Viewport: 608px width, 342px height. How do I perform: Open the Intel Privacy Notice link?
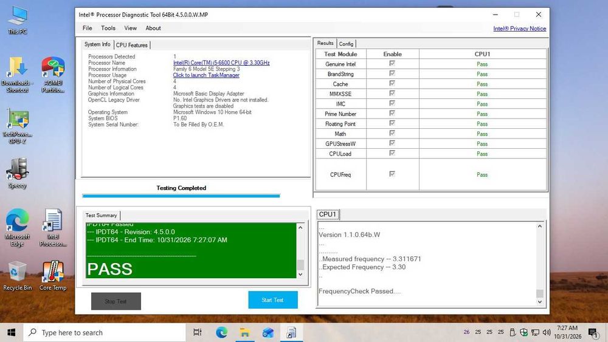520,29
